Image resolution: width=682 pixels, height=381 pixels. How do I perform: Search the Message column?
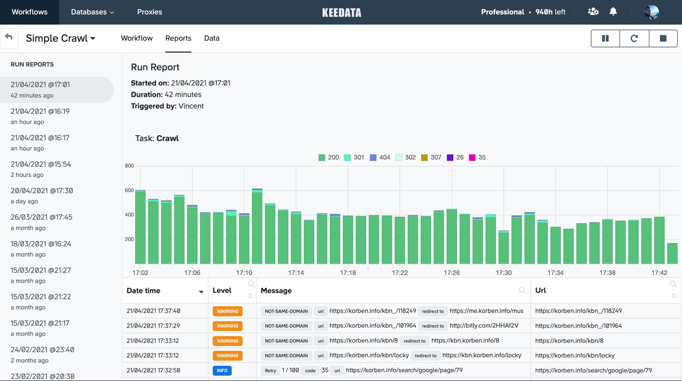(522, 290)
